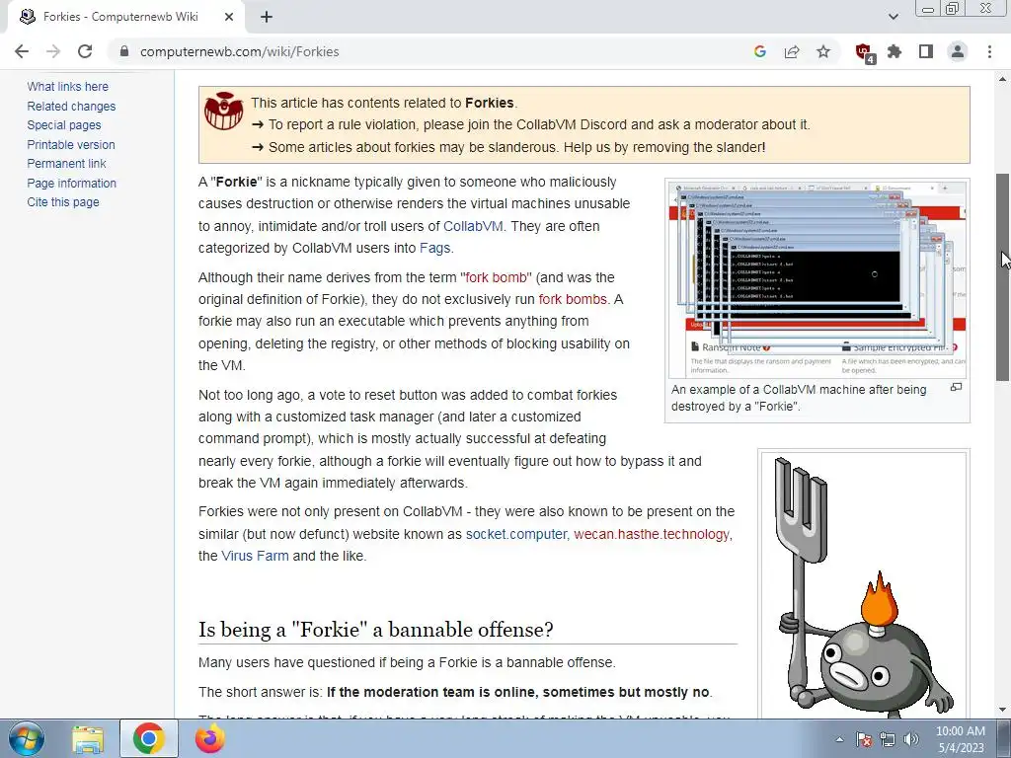
Task: Bookmark this page with the star
Action: [x=823, y=51]
